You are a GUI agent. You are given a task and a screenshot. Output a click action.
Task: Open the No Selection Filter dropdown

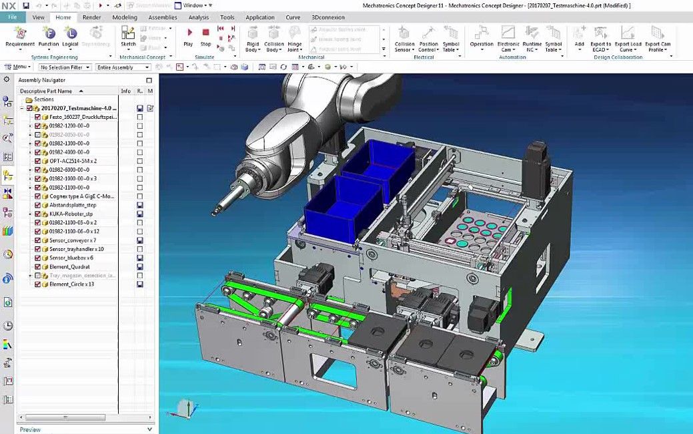[x=65, y=67]
